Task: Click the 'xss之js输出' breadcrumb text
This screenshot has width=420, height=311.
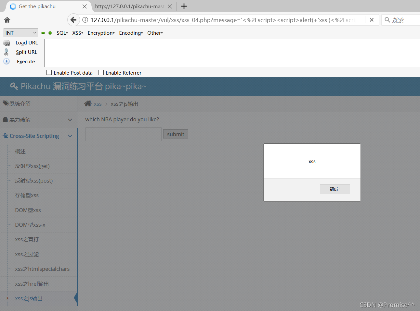Action: (125, 104)
